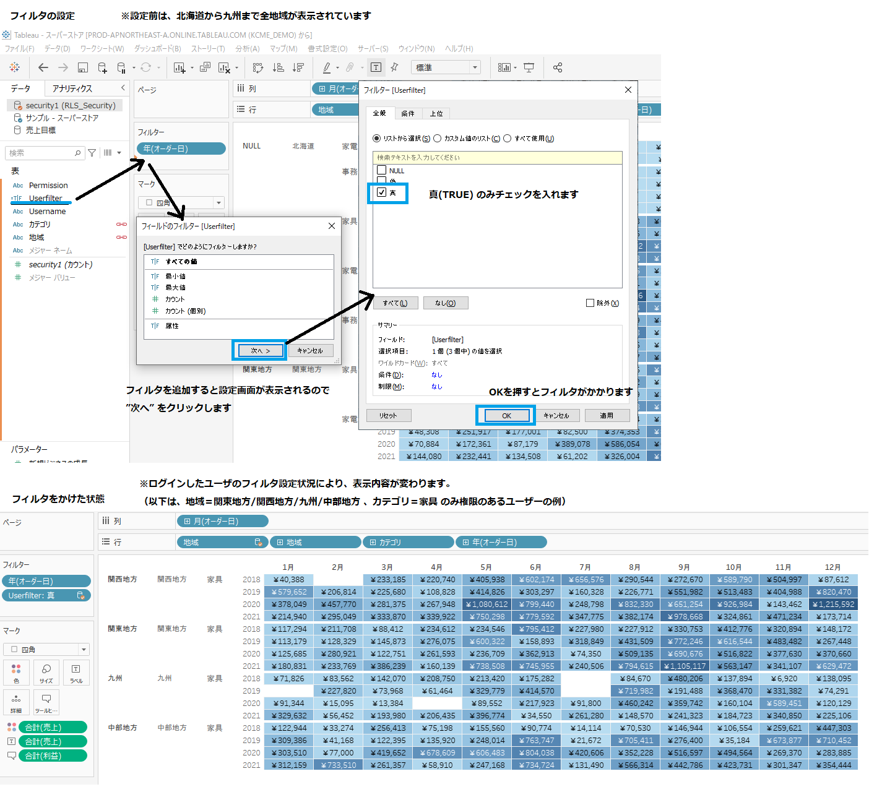Click the Swap rows and columns icon
Screen dimensions: 869x792
coord(258,67)
